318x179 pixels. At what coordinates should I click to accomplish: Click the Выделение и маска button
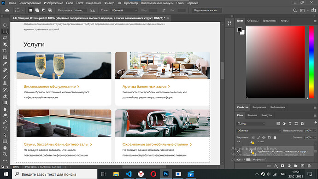pos(206,10)
